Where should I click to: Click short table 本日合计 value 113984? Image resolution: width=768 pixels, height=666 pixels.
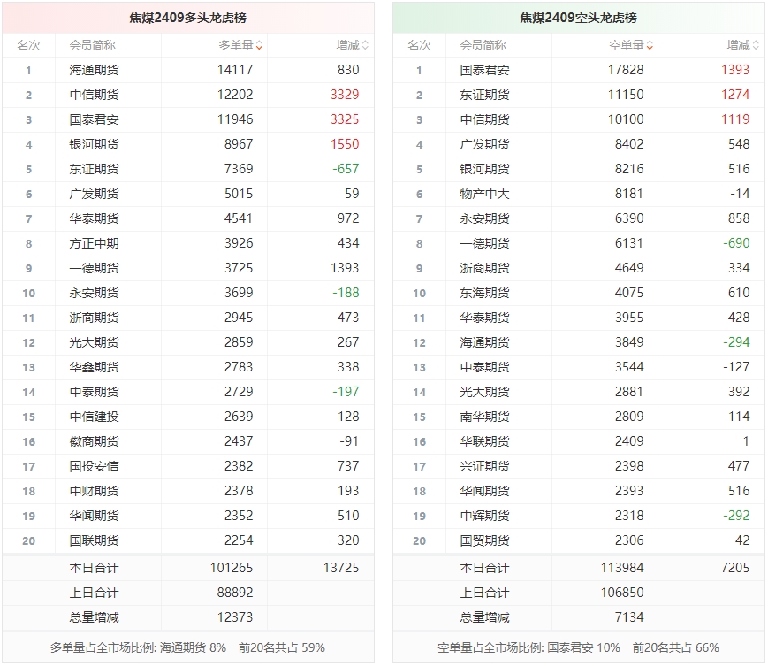pyautogui.click(x=622, y=568)
